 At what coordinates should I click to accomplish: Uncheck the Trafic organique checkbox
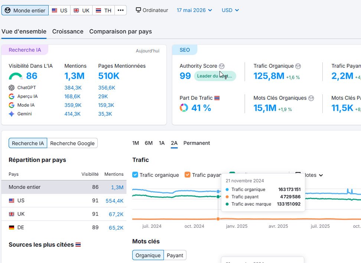click(x=135, y=175)
